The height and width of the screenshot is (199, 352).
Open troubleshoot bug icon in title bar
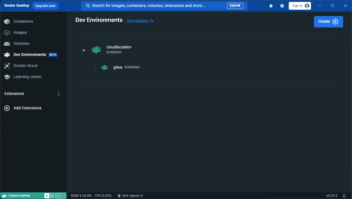pos(271,6)
